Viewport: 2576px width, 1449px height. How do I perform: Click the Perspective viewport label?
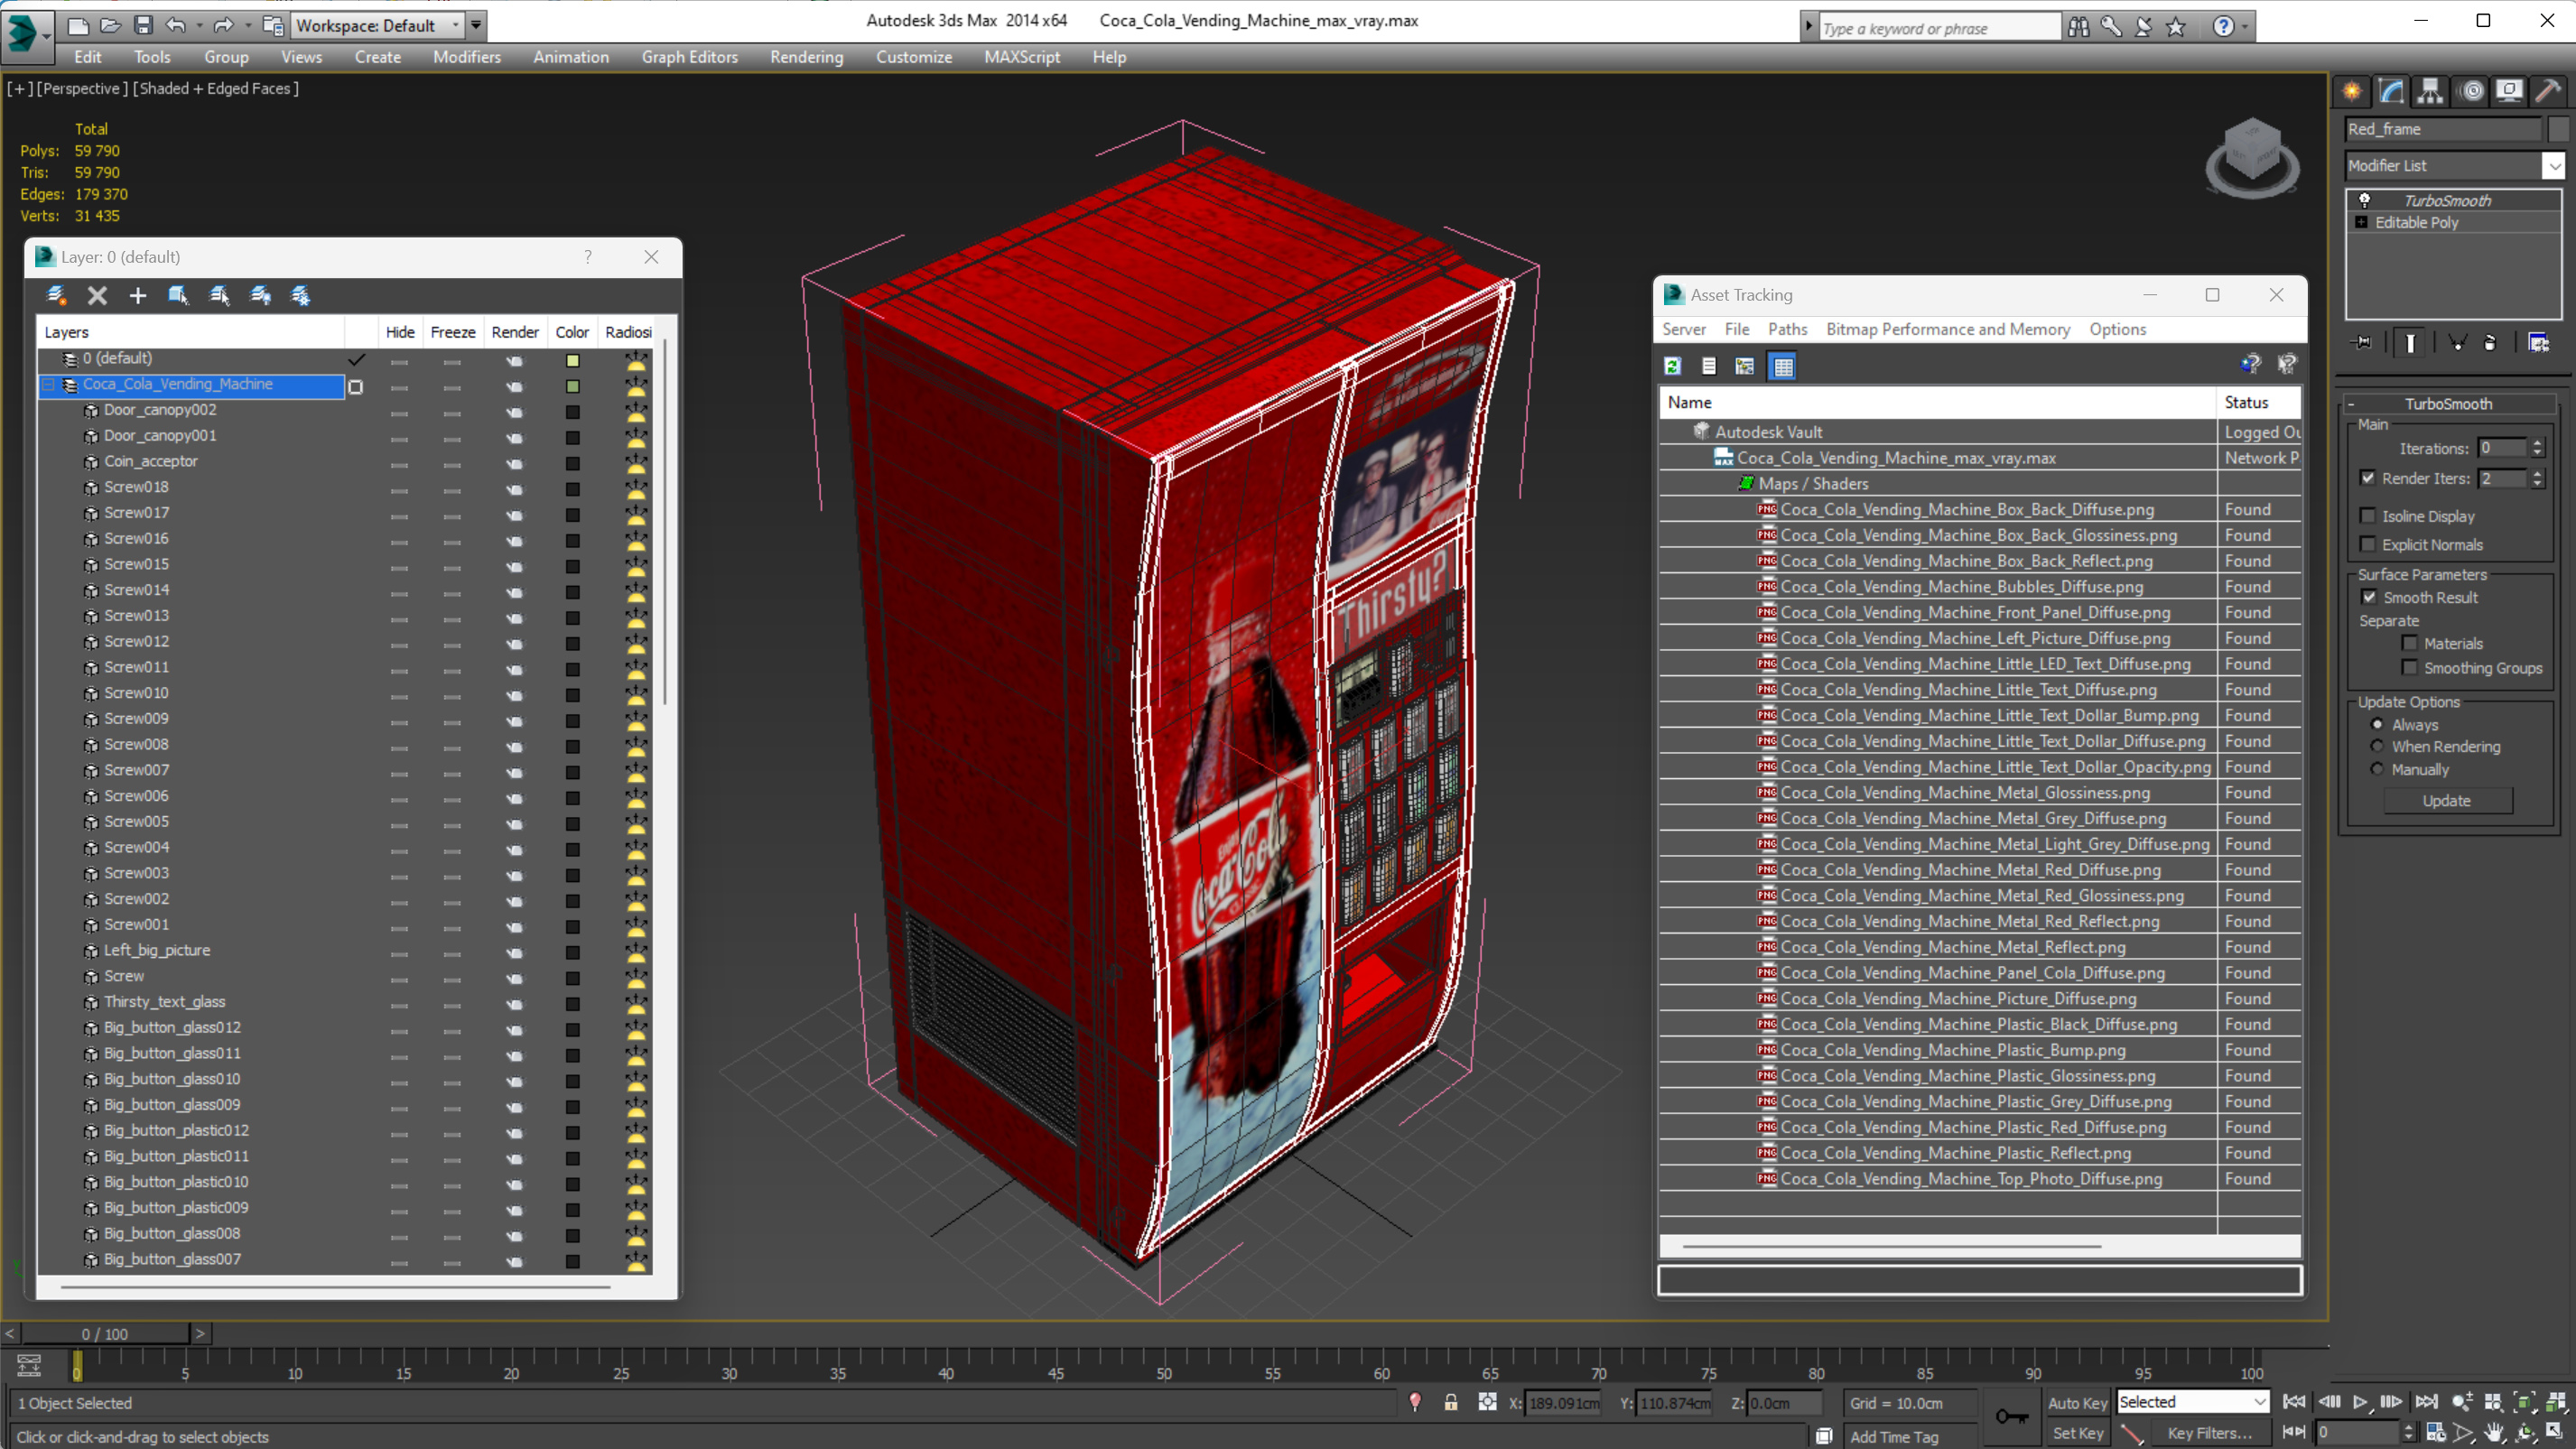(x=83, y=88)
